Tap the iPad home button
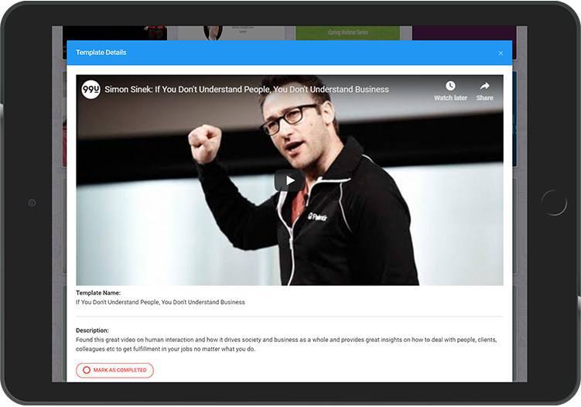Screen dimensions: 581x407 click(x=554, y=203)
